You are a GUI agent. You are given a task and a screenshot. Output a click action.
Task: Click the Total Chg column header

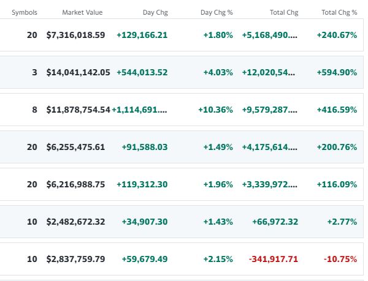(285, 12)
